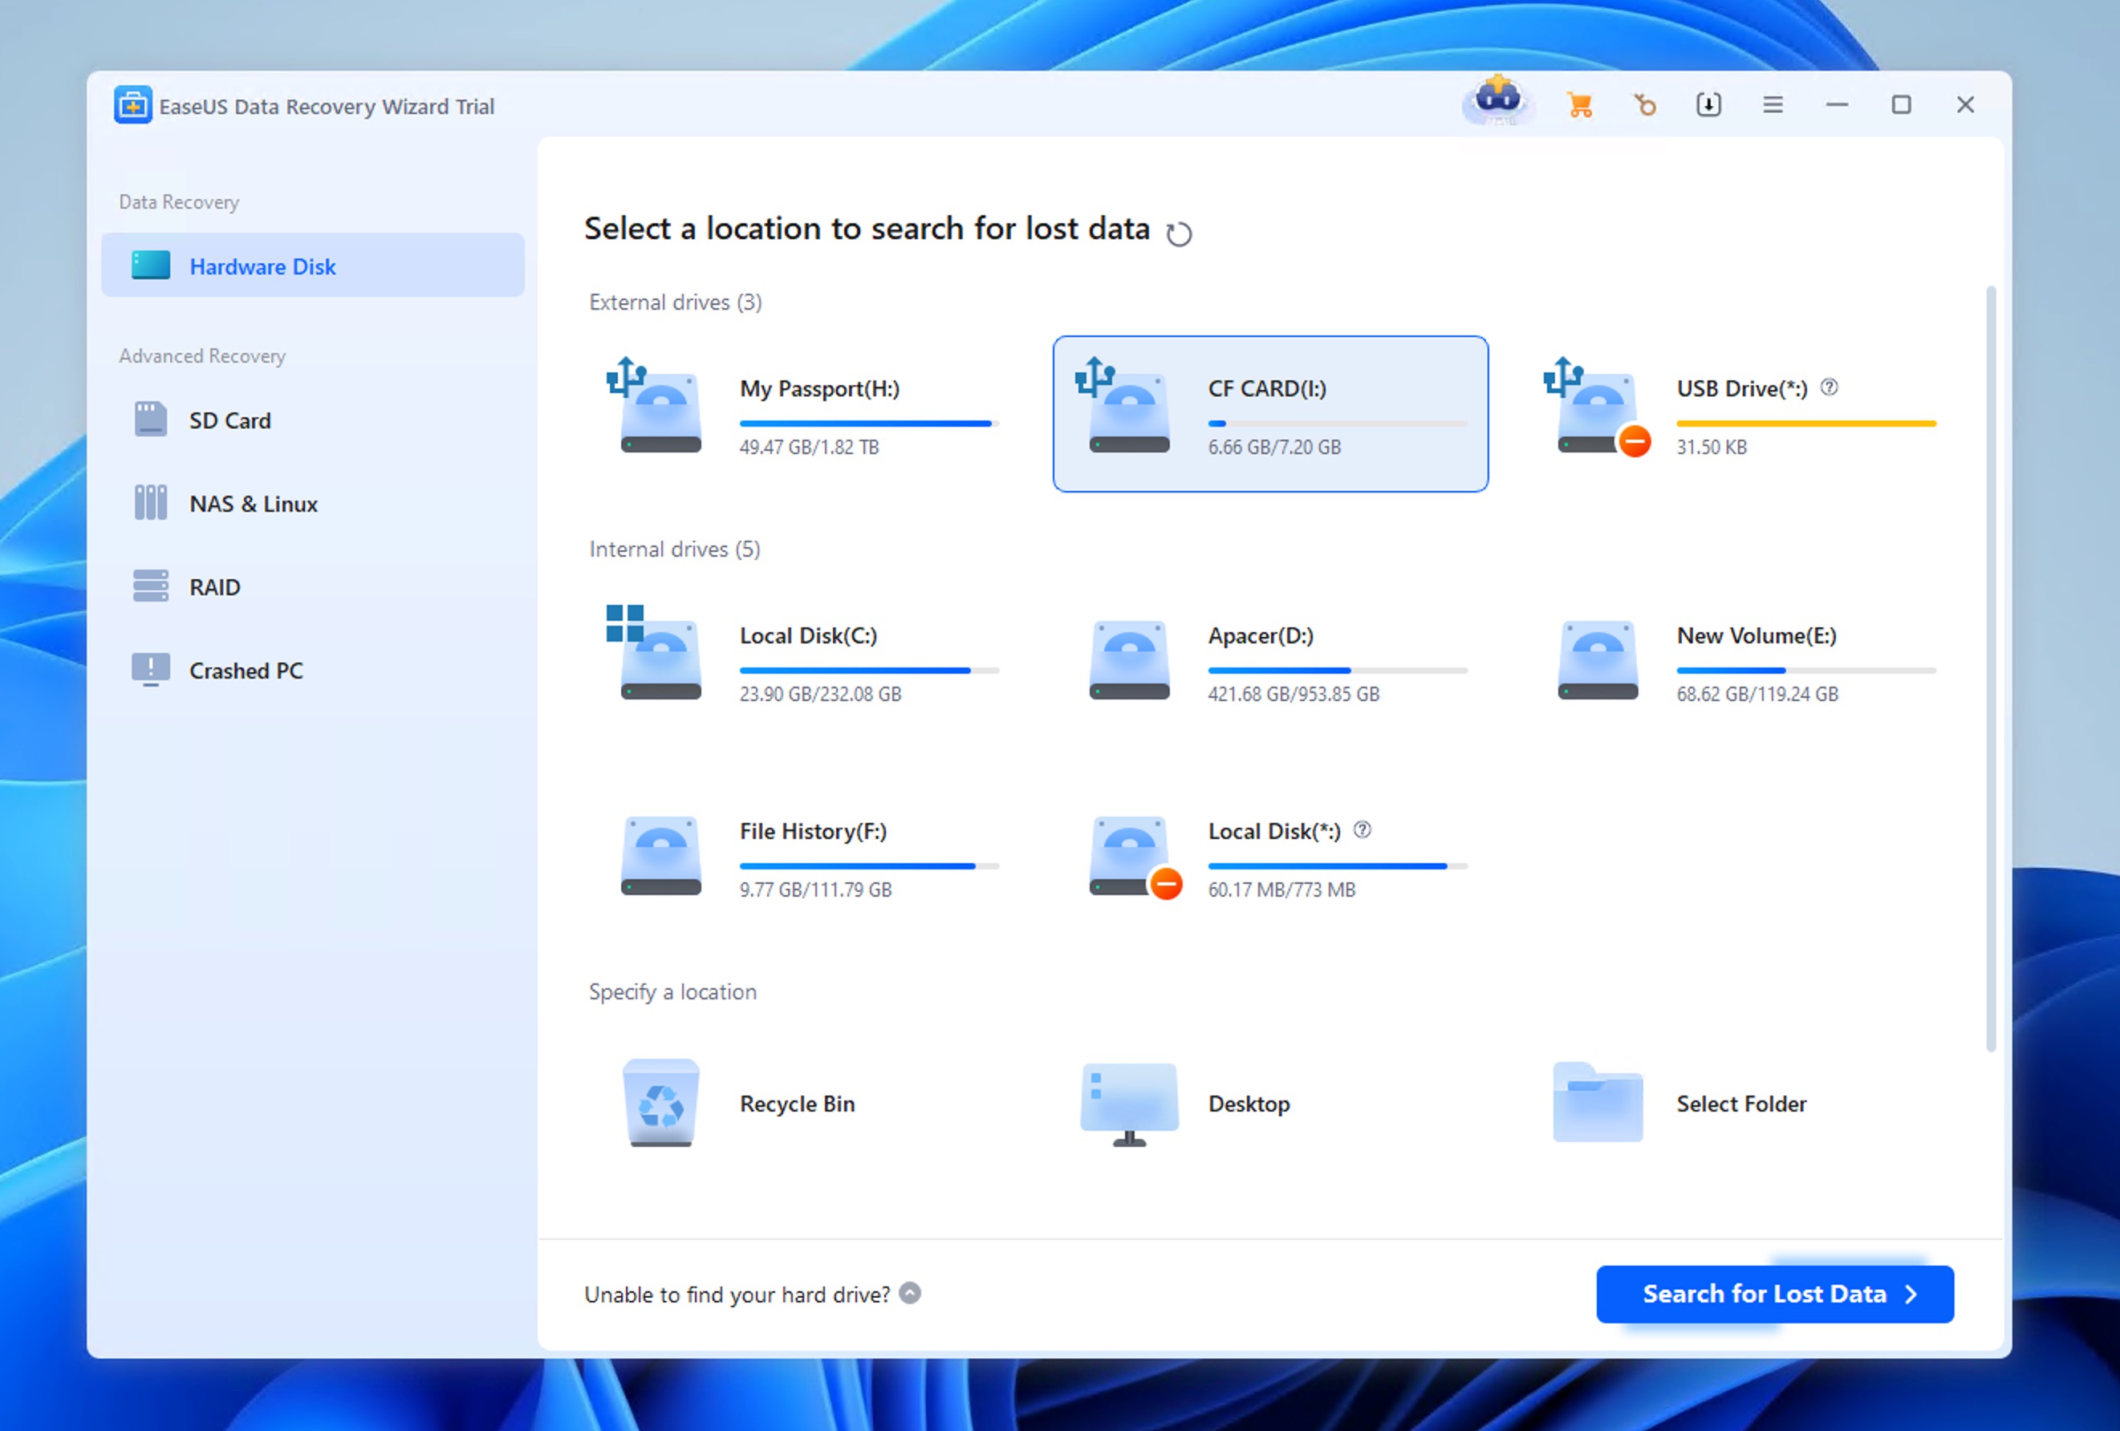The width and height of the screenshot is (2120, 1431).
Task: Click the Hardware Disk sidebar icon
Action: tap(151, 266)
